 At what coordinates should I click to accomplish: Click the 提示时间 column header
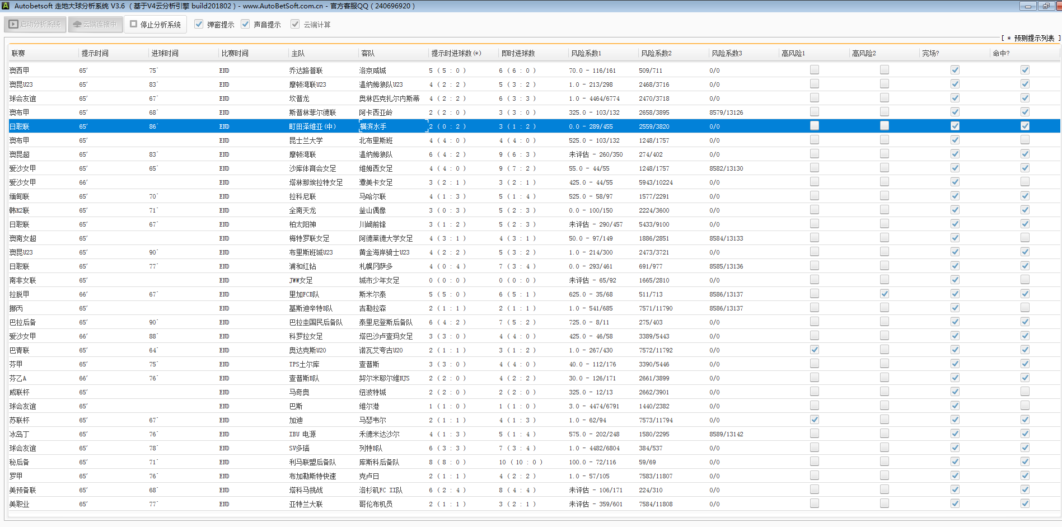(95, 53)
